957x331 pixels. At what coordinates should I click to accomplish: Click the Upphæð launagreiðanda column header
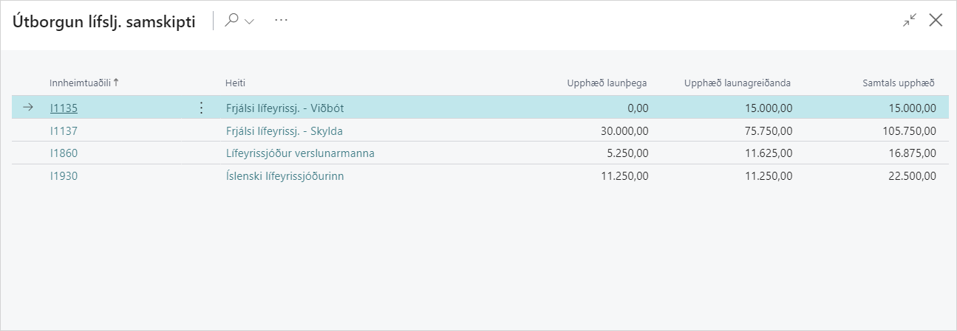738,83
